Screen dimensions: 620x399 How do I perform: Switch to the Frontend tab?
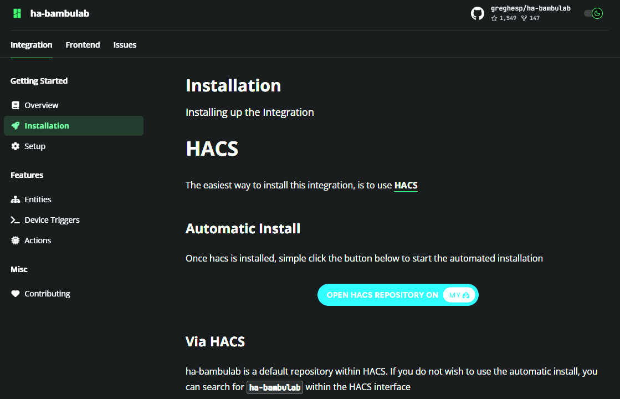(83, 45)
